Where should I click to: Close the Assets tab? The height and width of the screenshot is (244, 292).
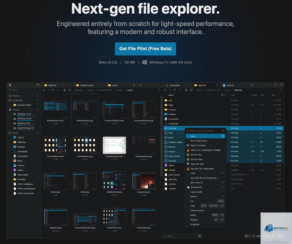[134, 85]
